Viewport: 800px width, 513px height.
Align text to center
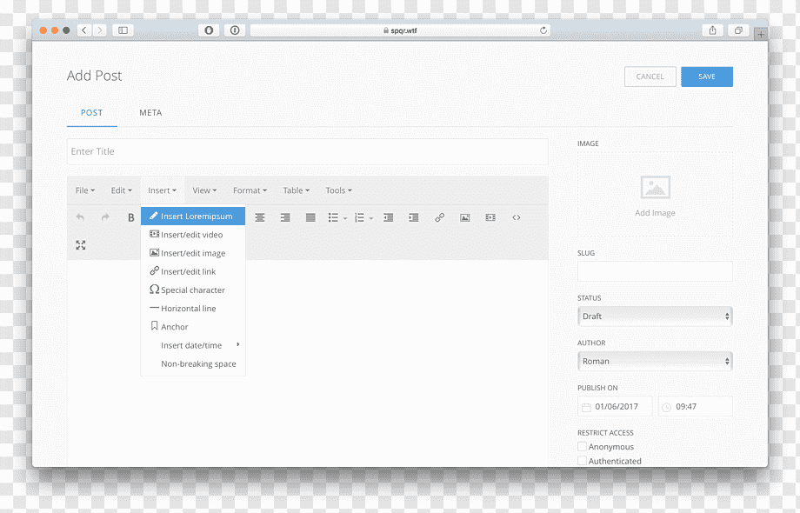(x=260, y=217)
